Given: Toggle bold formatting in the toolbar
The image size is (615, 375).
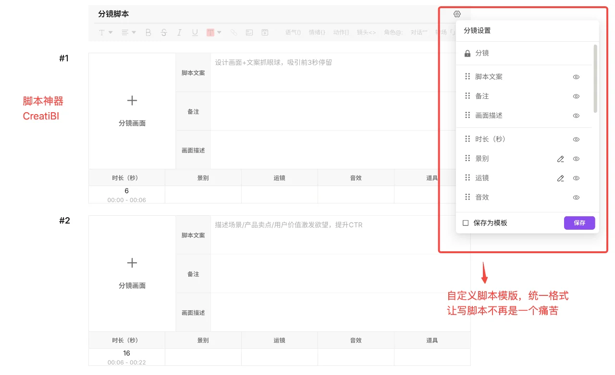Looking at the screenshot, I should coord(148,32).
